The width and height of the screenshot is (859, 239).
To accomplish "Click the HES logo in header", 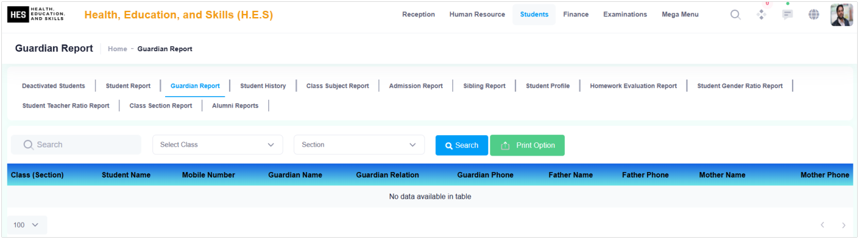I will point(36,15).
